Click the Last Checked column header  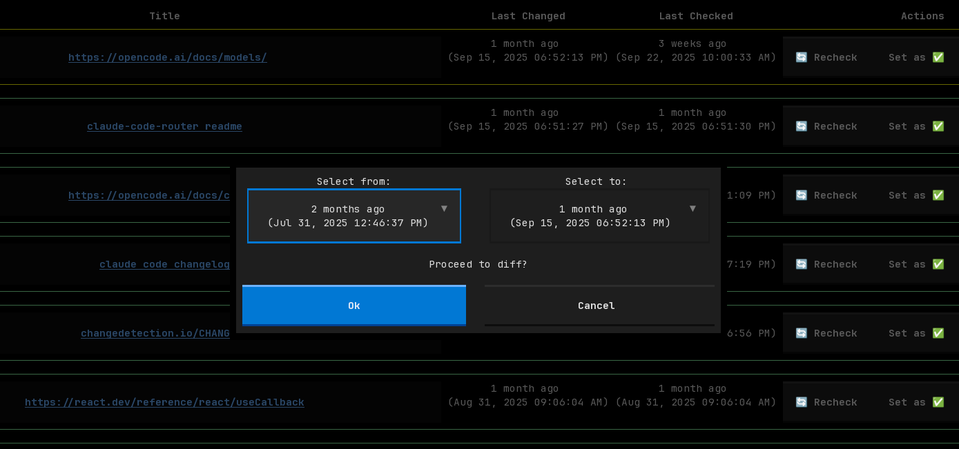(696, 16)
